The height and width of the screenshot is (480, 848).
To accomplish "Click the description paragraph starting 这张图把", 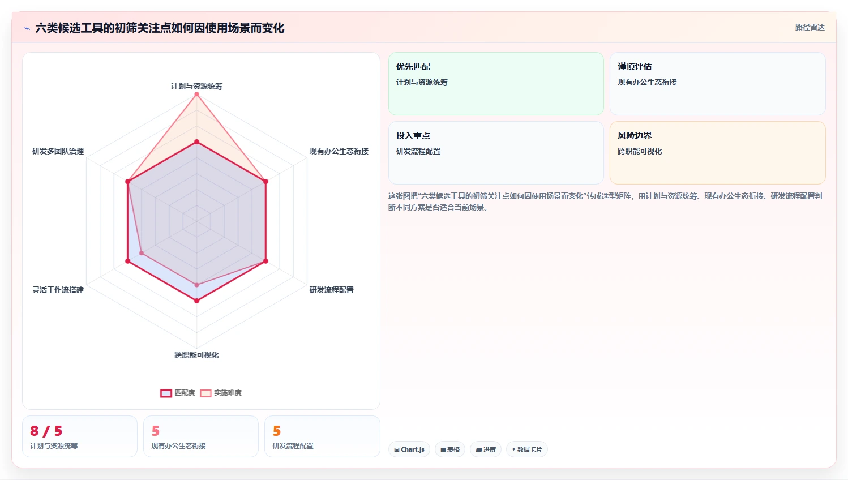I will pos(605,202).
